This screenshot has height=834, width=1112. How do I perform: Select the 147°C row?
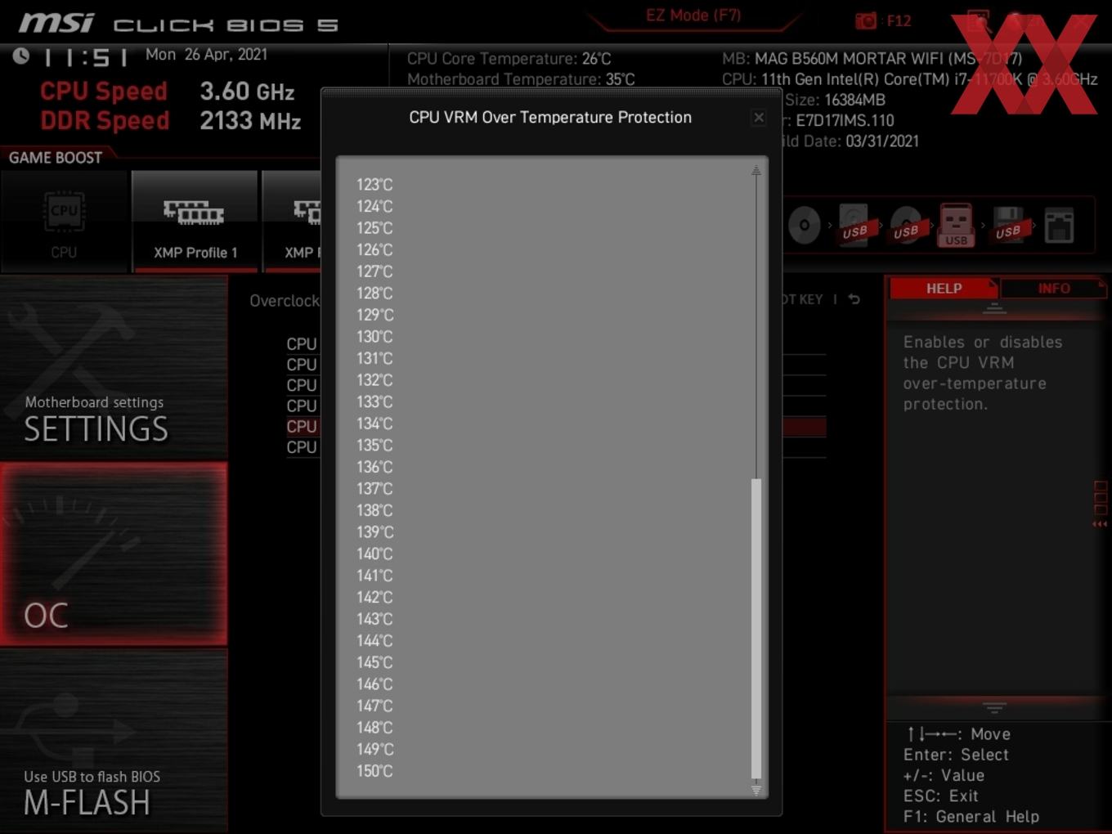point(374,706)
